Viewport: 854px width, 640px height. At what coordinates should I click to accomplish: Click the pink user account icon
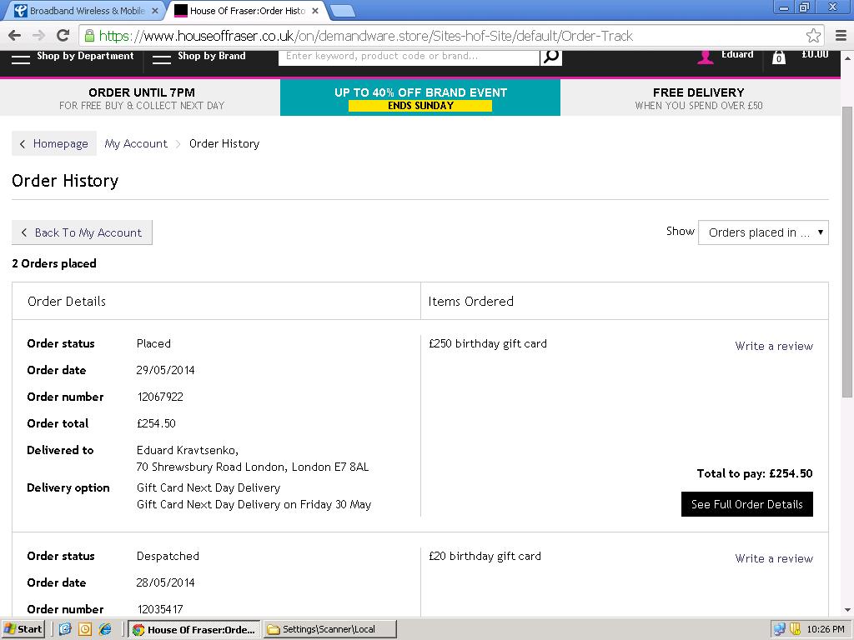706,57
